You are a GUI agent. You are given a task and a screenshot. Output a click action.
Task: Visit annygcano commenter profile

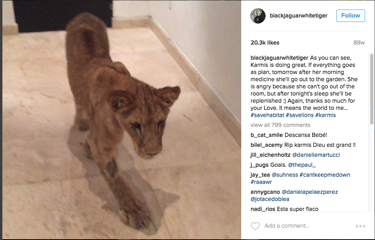pos(265,192)
